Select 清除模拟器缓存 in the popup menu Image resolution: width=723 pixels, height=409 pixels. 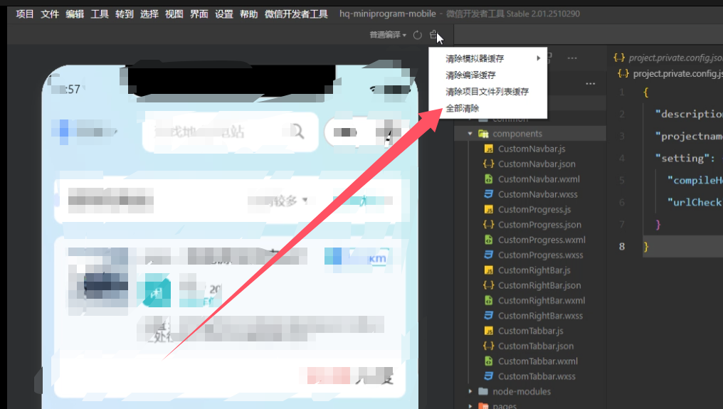488,58
